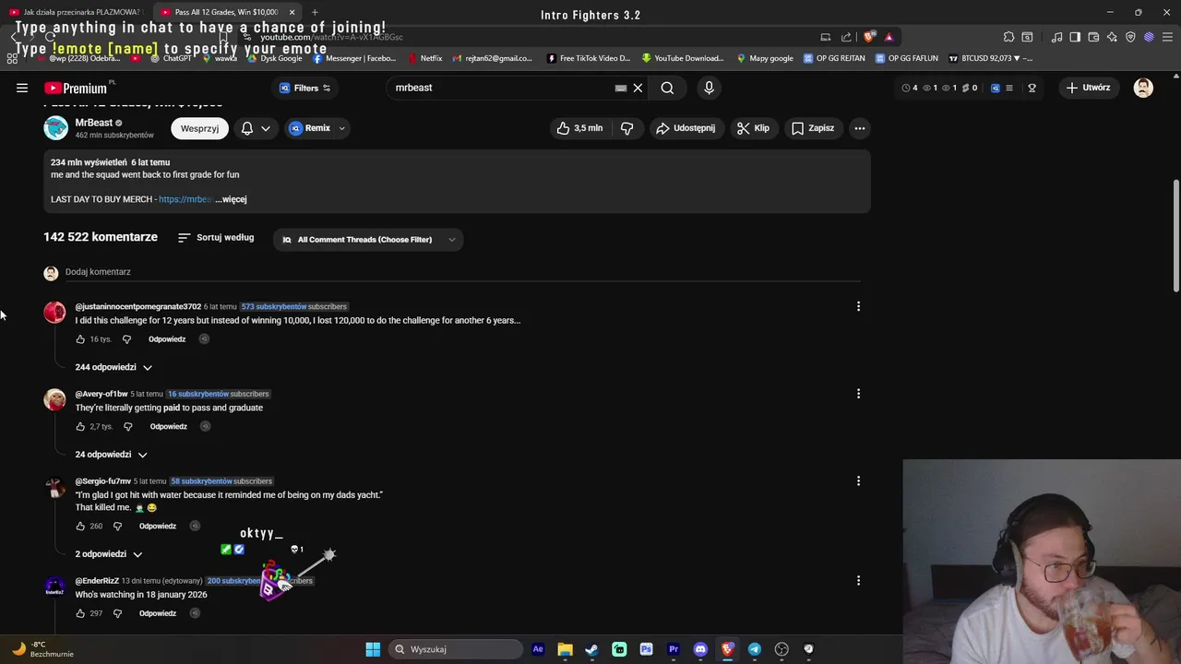
Task: Create a clip with Klip
Action: click(x=753, y=128)
